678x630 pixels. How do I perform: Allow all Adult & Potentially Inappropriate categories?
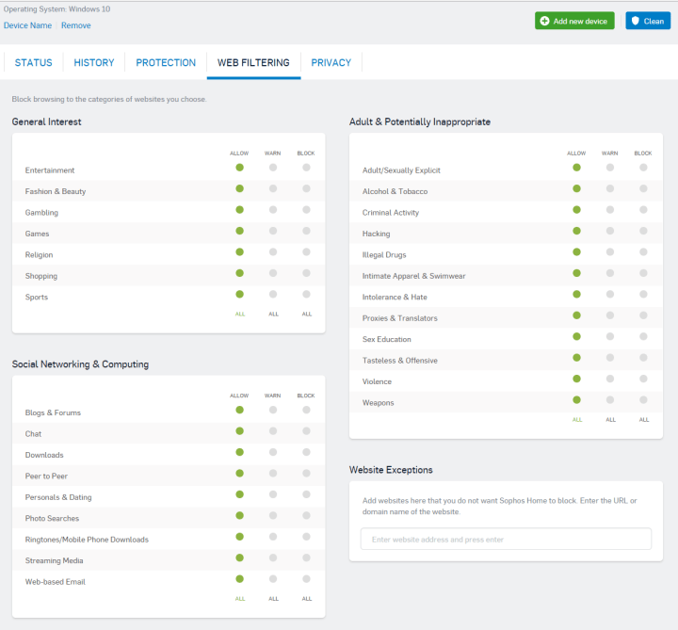[577, 420]
